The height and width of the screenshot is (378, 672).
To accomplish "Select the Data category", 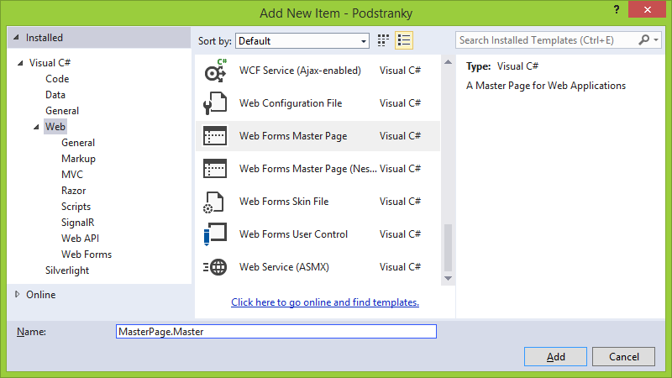I will 55,95.
